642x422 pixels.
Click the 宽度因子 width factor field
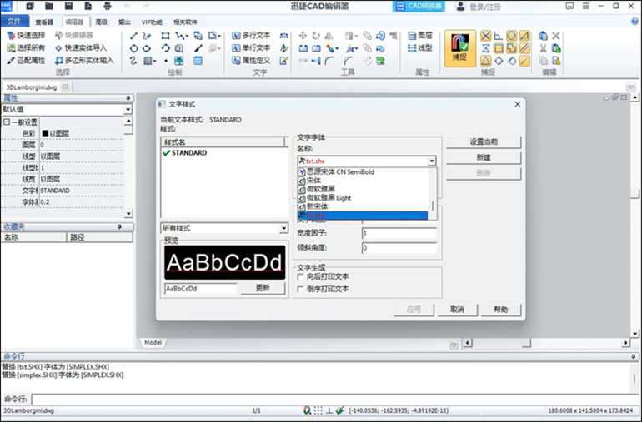coord(399,234)
